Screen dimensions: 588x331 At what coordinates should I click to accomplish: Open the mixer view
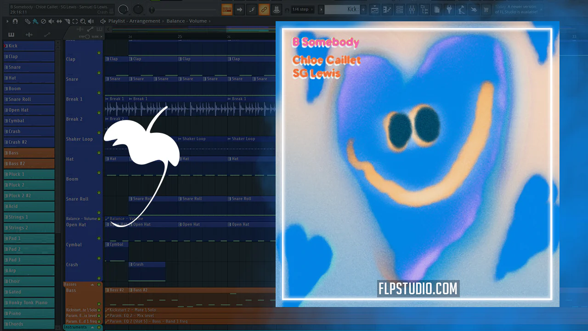pos(412,9)
